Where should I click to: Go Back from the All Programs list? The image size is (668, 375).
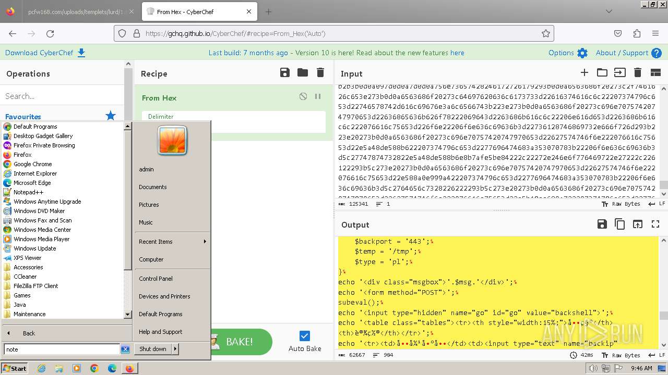pyautogui.click(x=29, y=333)
